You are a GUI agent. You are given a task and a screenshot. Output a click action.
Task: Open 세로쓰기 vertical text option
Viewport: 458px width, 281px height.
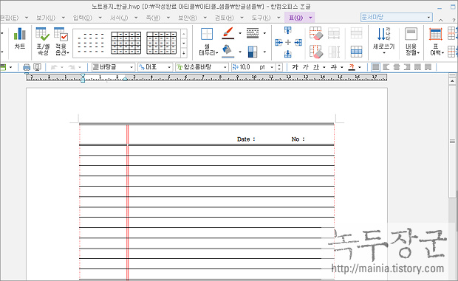point(383,41)
